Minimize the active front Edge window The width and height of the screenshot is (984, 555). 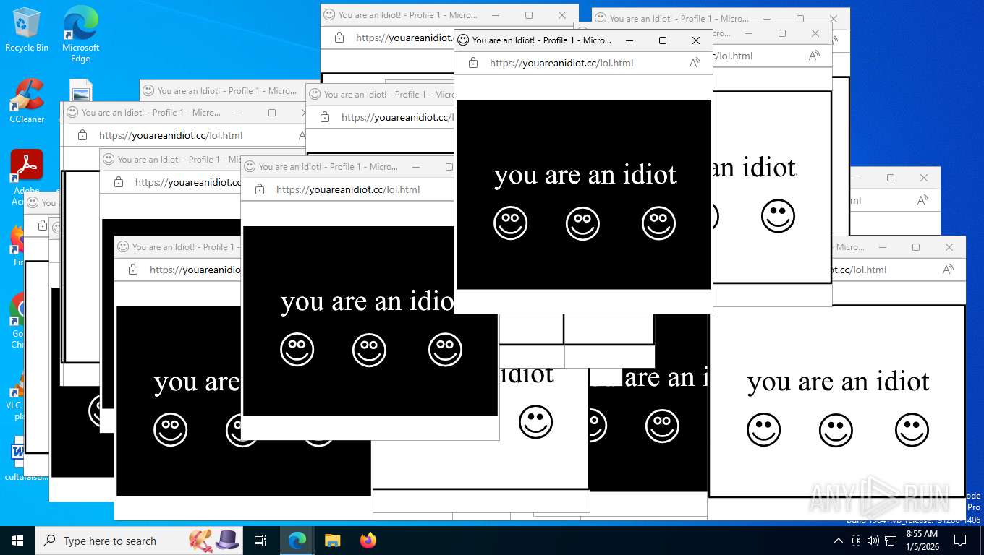point(629,40)
